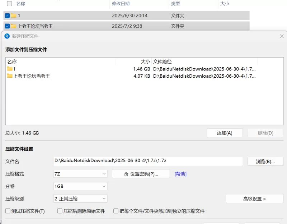Click date 2025/7/2 9:38 in Explorer
The image size is (287, 224).
click(x=127, y=26)
